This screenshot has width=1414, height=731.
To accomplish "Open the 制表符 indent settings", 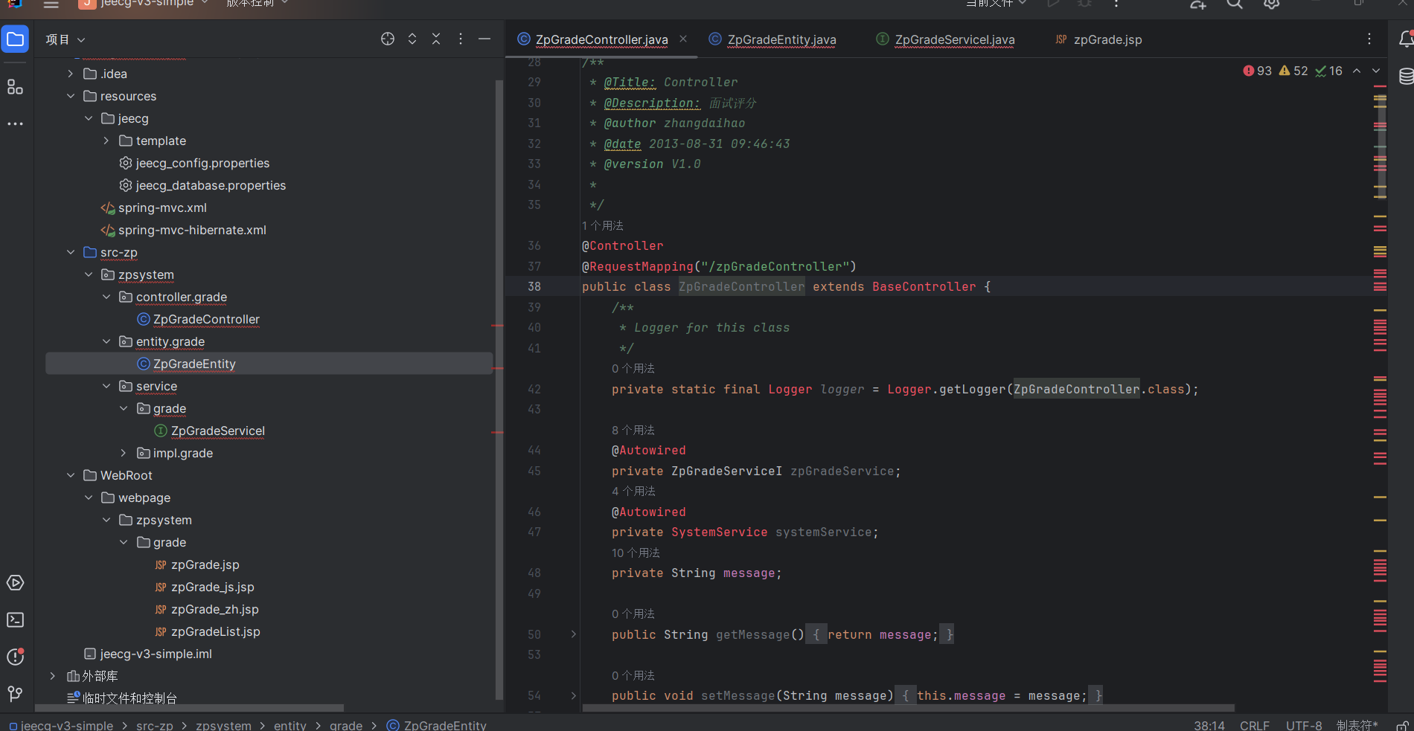I will [1357, 725].
